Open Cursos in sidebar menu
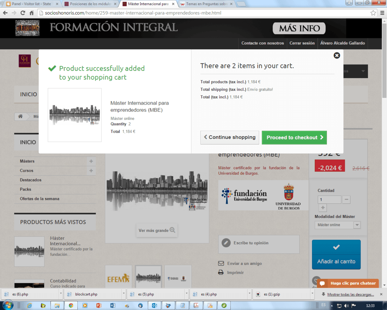The height and width of the screenshot is (310, 387). pos(26,170)
